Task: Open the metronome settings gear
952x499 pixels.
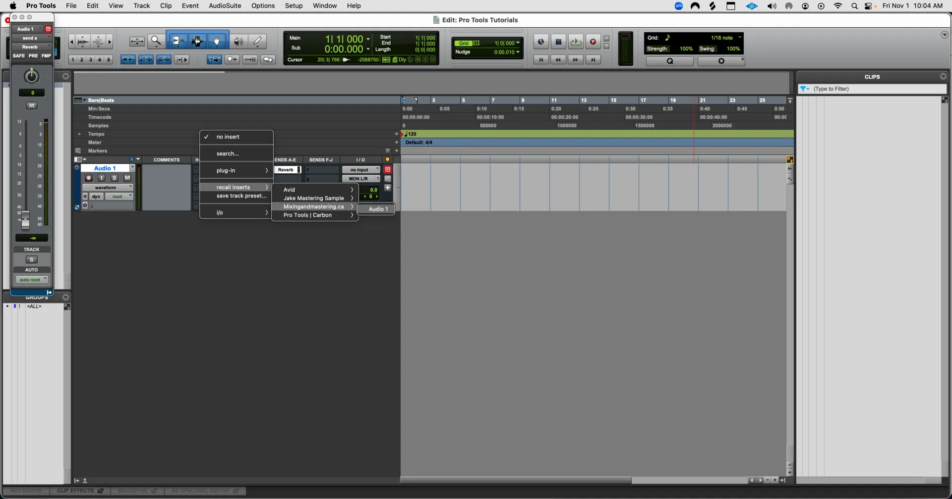Action: 721,61
